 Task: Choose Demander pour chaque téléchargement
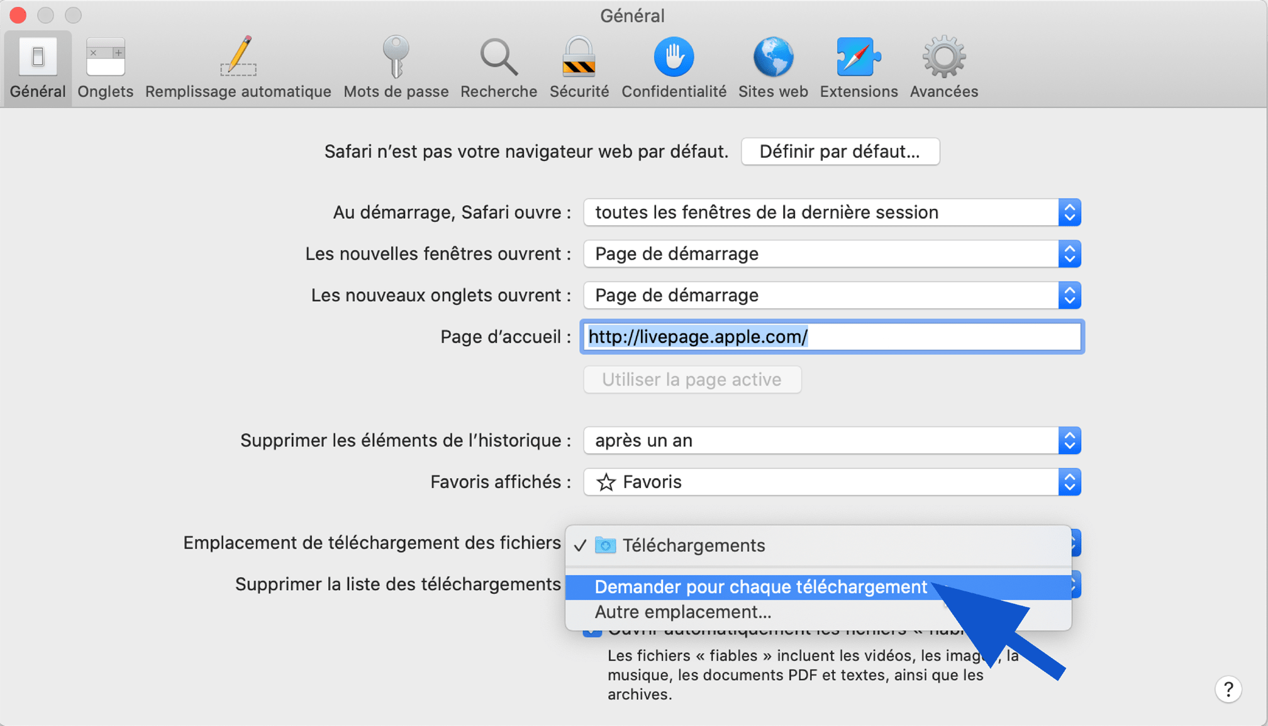coord(818,587)
